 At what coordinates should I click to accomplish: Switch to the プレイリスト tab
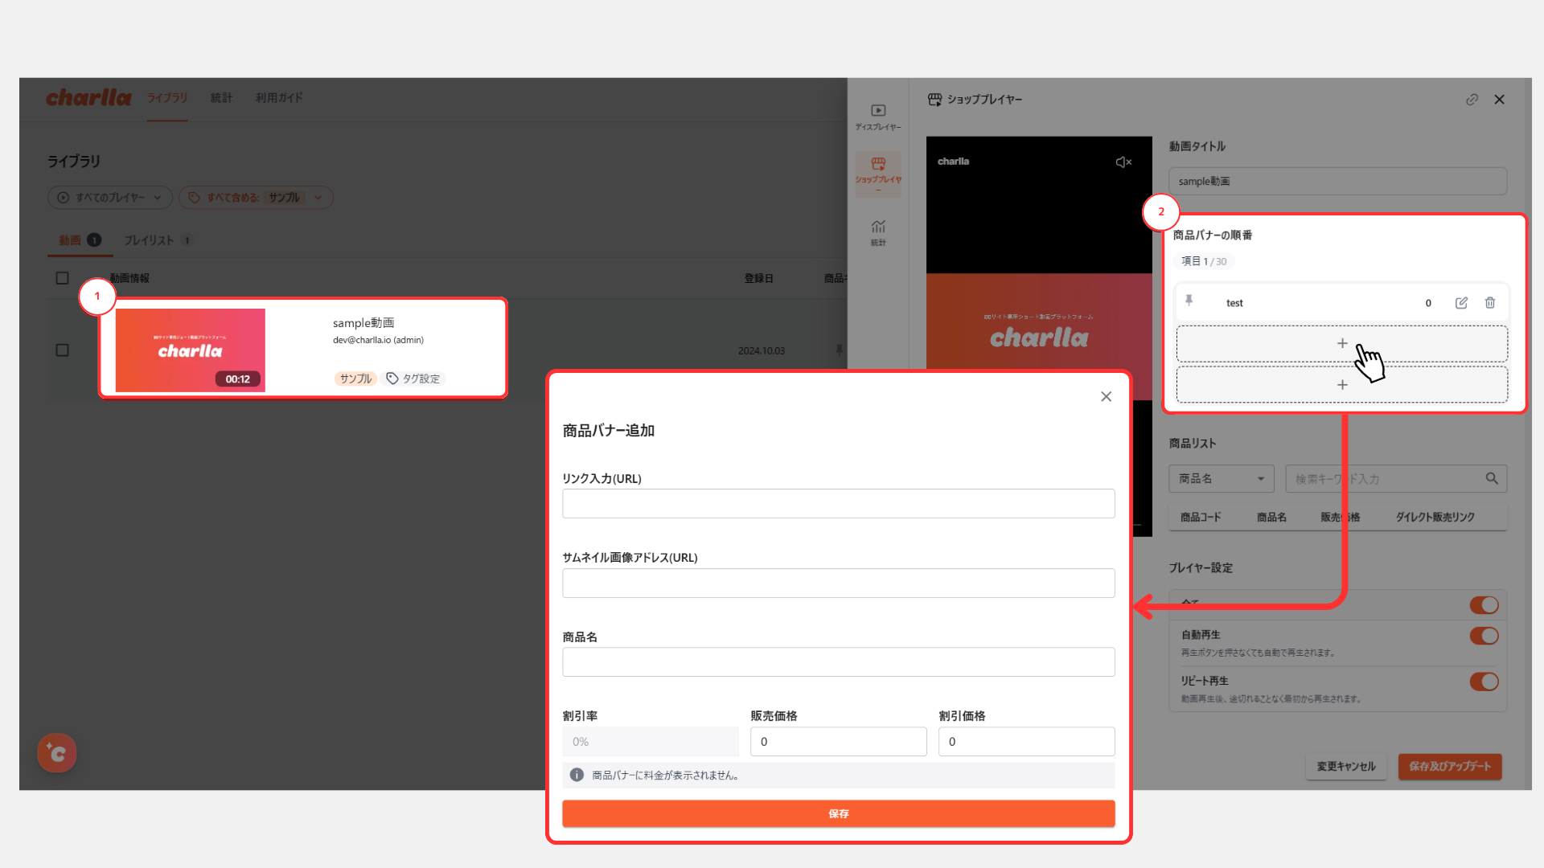click(158, 240)
